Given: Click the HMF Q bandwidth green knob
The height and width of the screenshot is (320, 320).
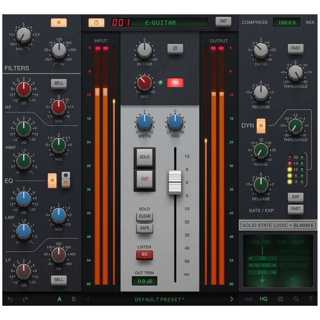Looking at the screenshot, I should pyautogui.click(x=24, y=161).
